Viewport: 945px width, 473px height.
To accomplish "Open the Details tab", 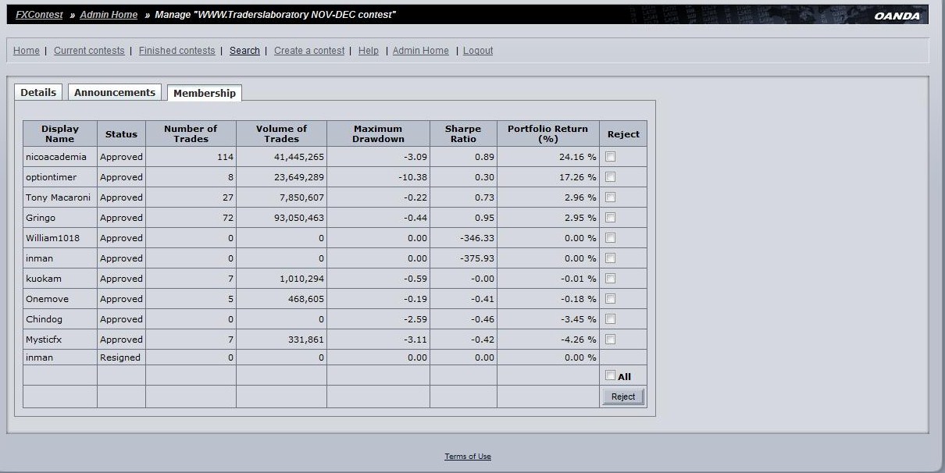I will tap(38, 92).
